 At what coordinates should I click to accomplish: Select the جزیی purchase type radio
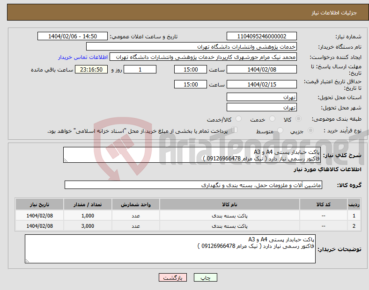(310, 130)
